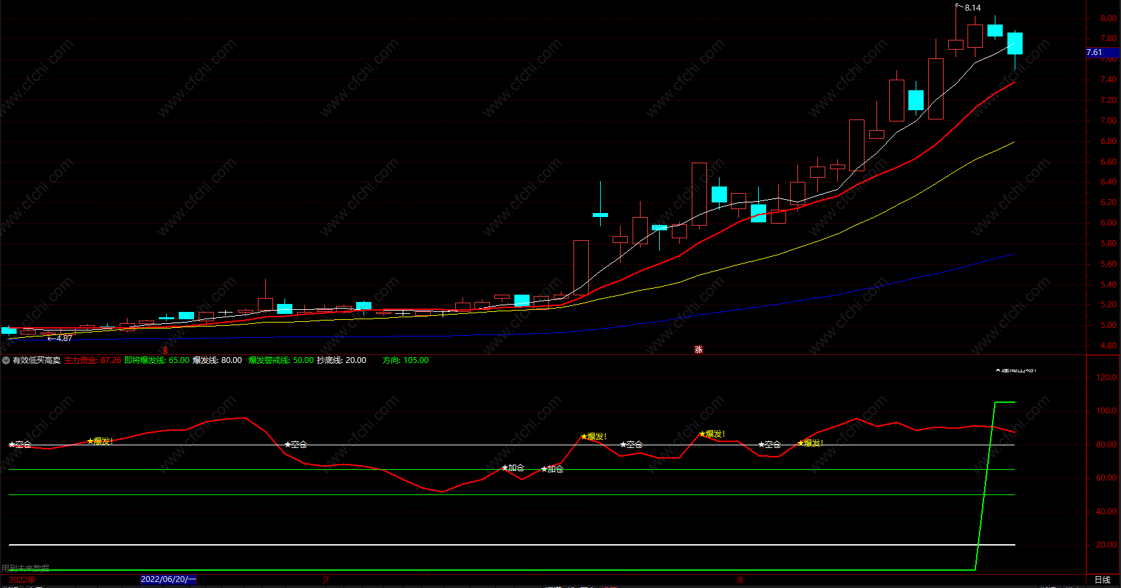The height and width of the screenshot is (588, 1121).
Task: Click the 7.61 current price tag
Action: (1102, 52)
